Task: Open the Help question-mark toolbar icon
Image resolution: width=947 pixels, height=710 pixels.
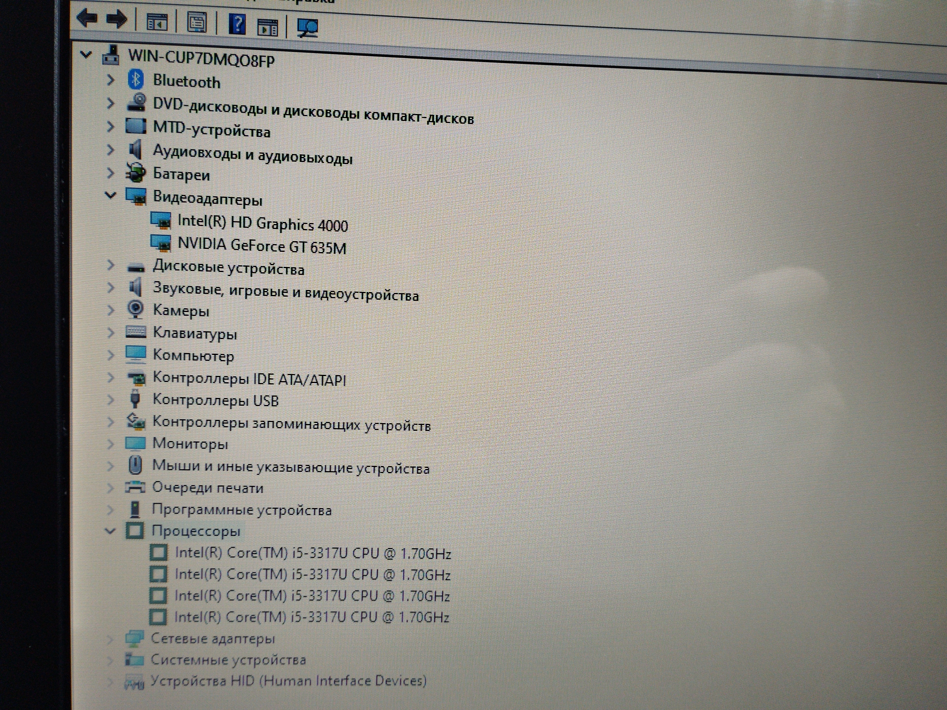Action: coord(237,24)
